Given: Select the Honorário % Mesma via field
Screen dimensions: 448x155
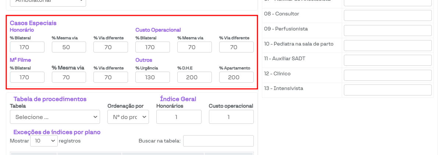Looking at the screenshot, I should [69, 47].
